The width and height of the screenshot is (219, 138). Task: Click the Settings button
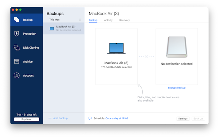(183, 118)
